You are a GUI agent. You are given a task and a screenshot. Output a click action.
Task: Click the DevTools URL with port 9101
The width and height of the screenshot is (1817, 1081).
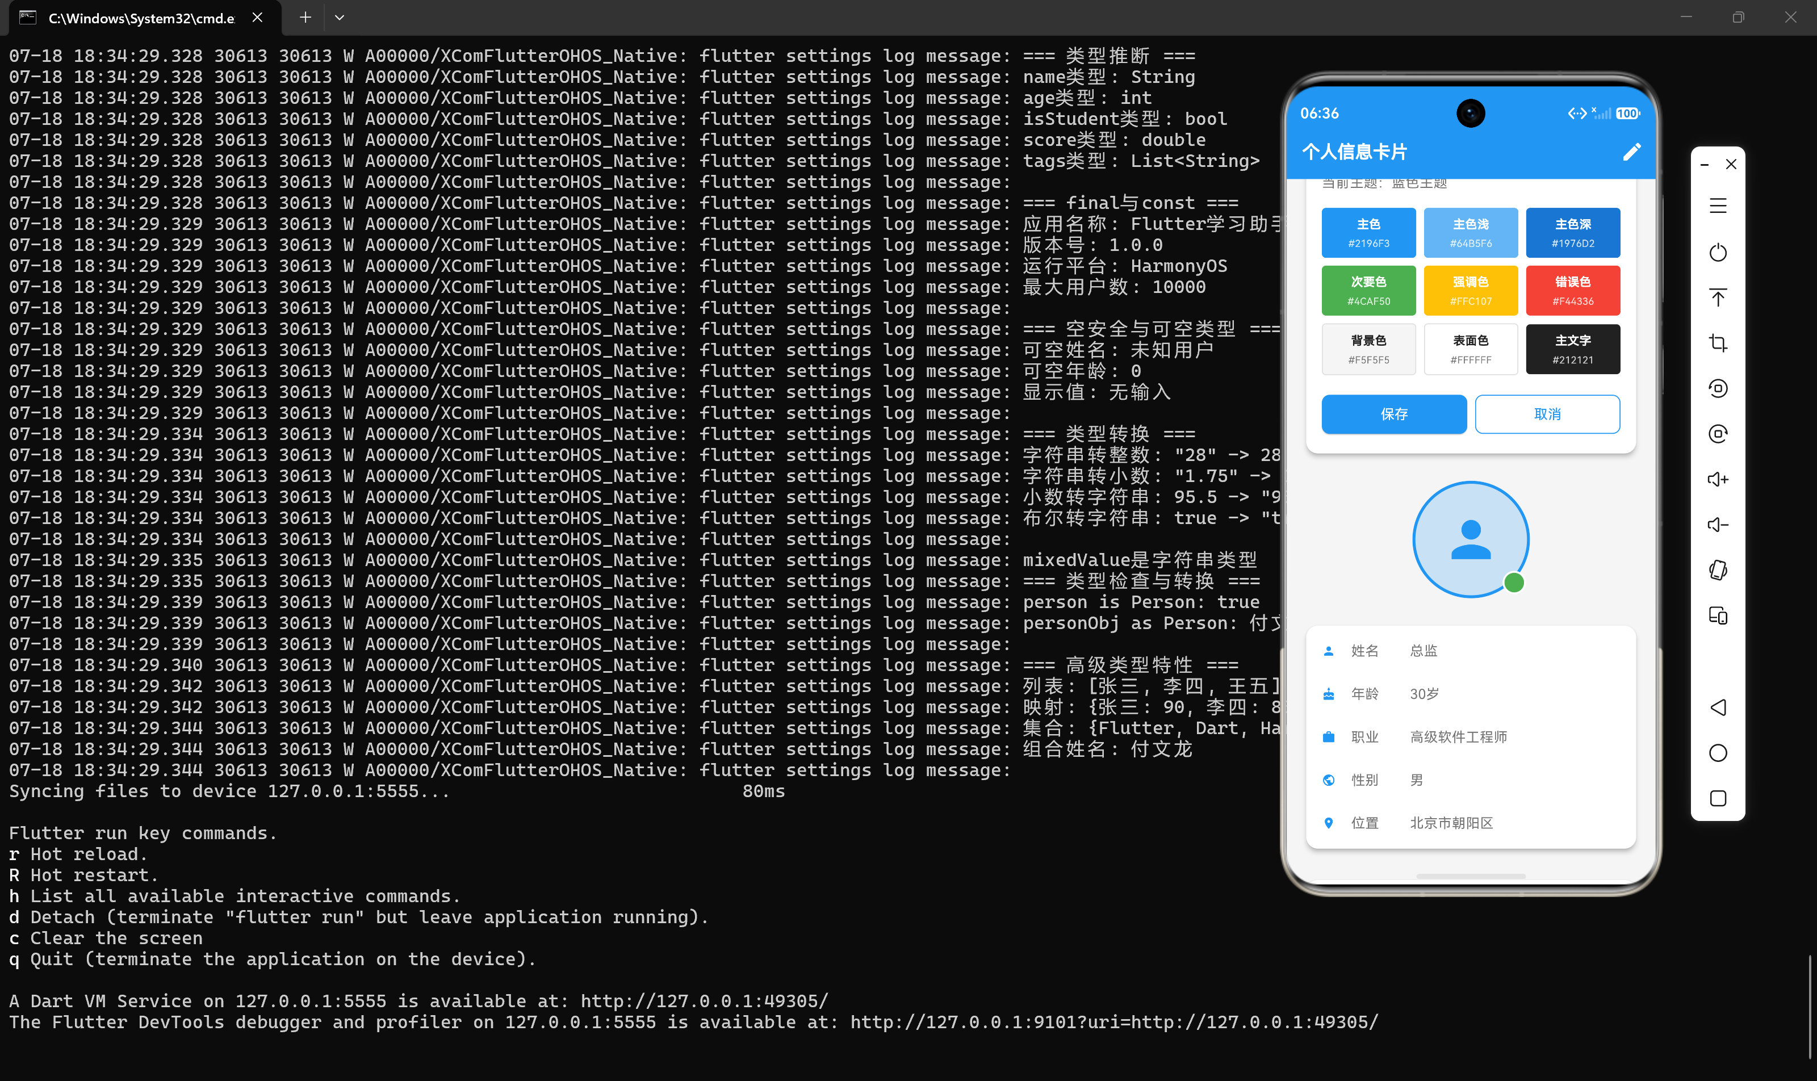pyautogui.click(x=1115, y=1023)
